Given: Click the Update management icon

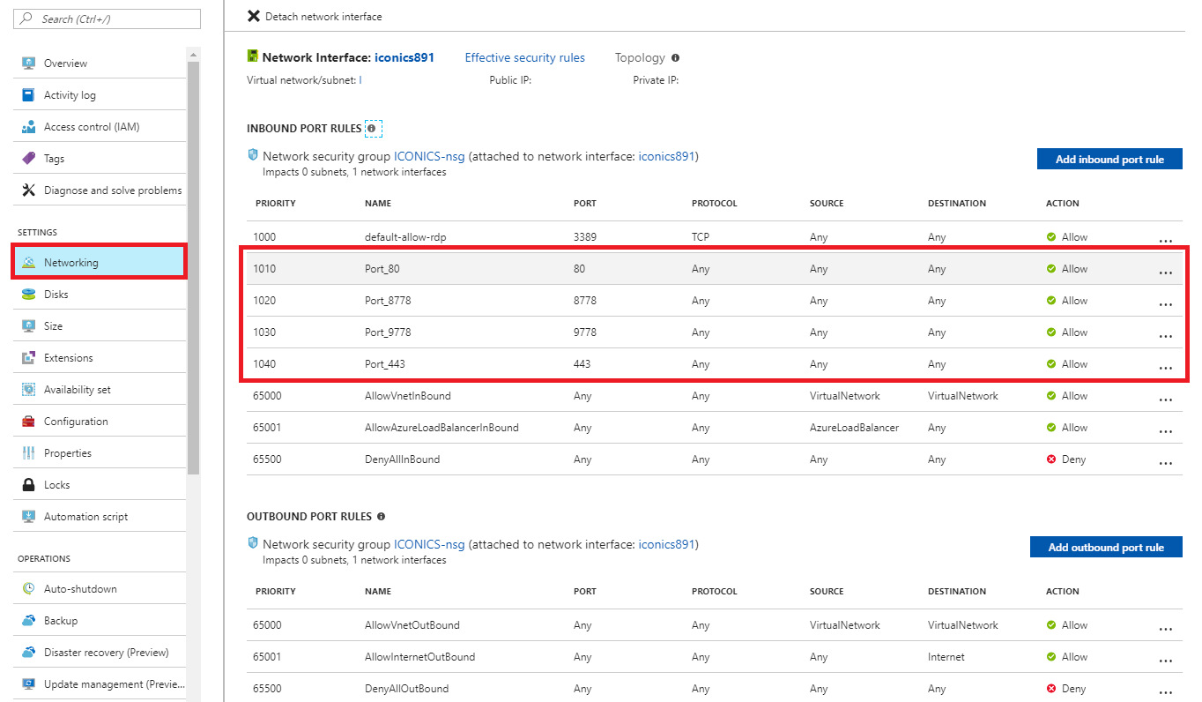Looking at the screenshot, I should click(x=28, y=684).
